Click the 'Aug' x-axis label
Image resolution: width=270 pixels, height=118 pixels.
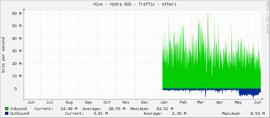tap(69, 102)
